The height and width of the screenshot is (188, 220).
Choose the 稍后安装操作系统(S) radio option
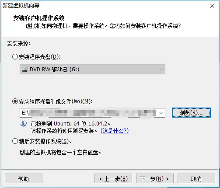15,141
